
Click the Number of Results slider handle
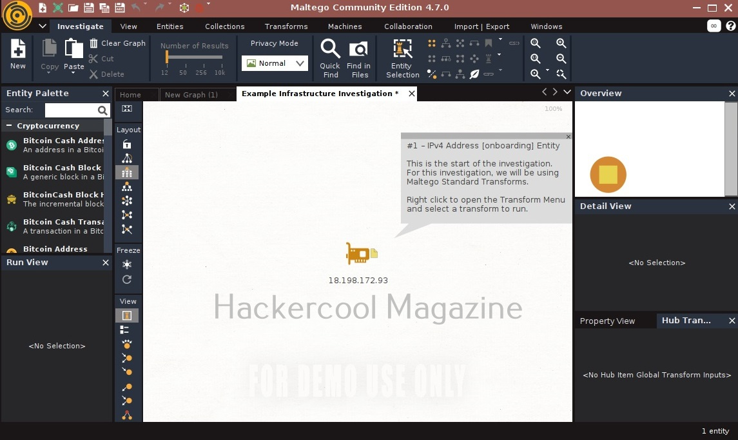click(167, 57)
